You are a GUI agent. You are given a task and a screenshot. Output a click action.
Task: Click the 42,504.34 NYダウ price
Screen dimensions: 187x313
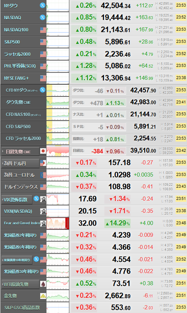click(x=116, y=6)
